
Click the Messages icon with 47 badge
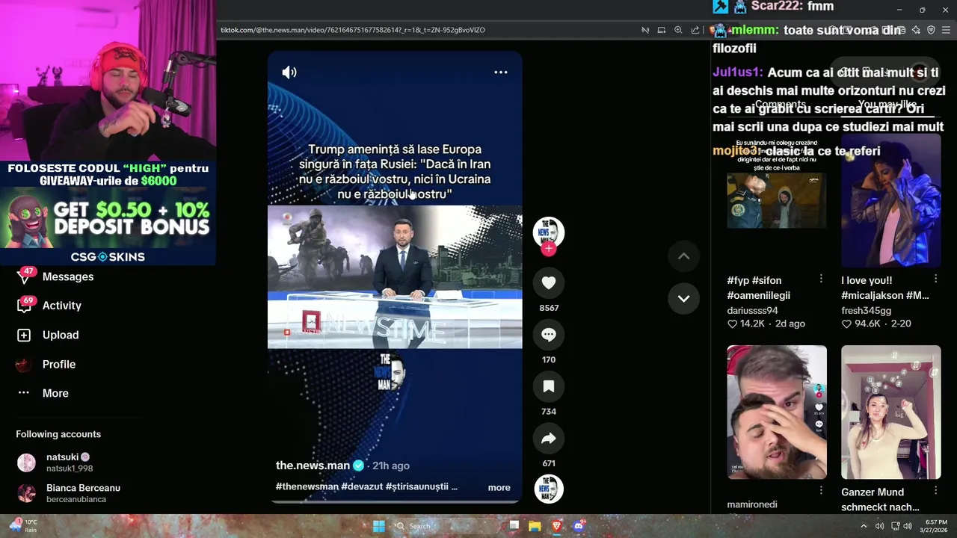(x=25, y=276)
